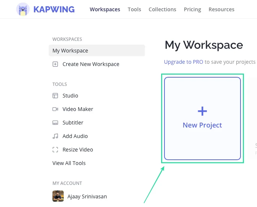257x207 pixels.
Task: Click the plus icon beside Create New Workspace
Action: [55, 64]
